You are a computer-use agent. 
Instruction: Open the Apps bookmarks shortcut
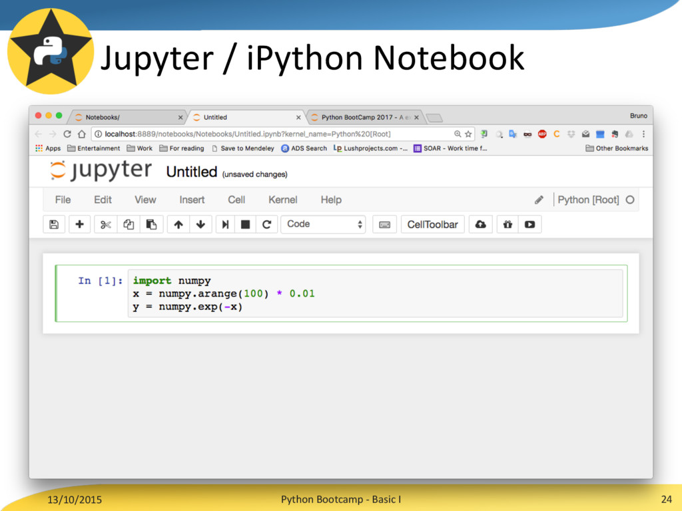(48, 148)
